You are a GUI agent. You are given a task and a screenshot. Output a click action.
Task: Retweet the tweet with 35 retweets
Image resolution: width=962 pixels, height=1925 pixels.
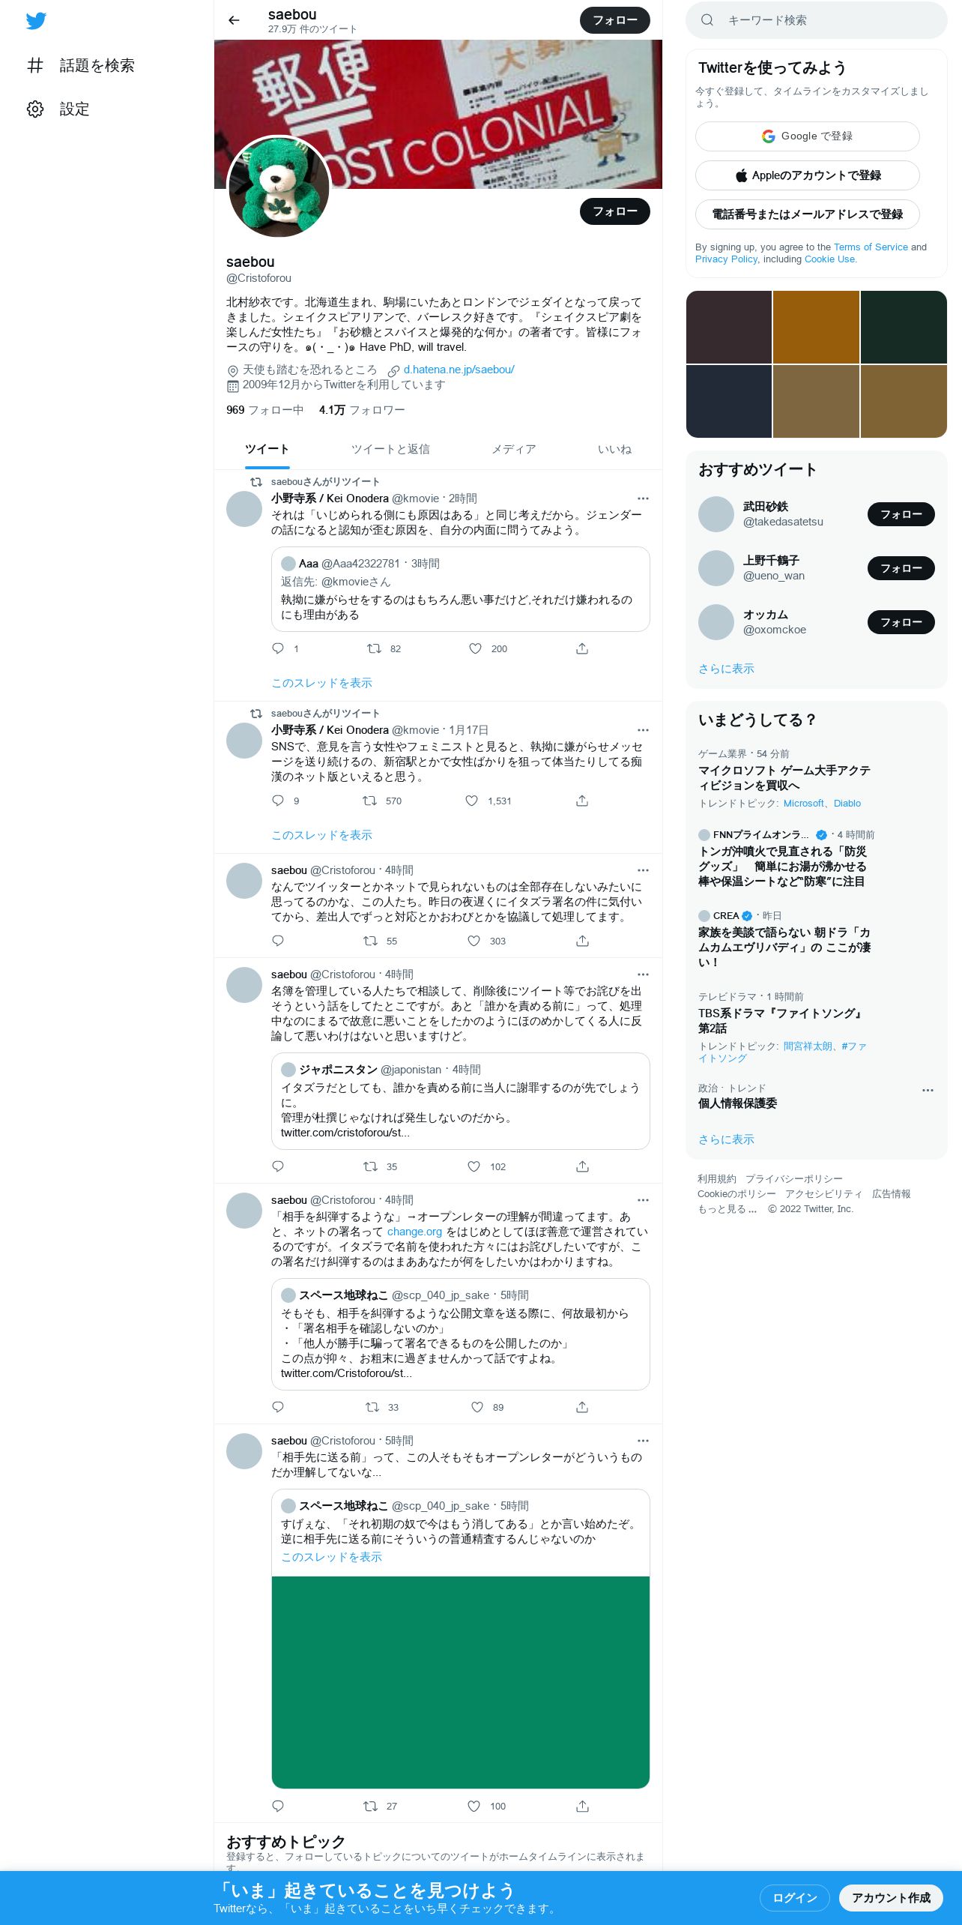point(370,1166)
